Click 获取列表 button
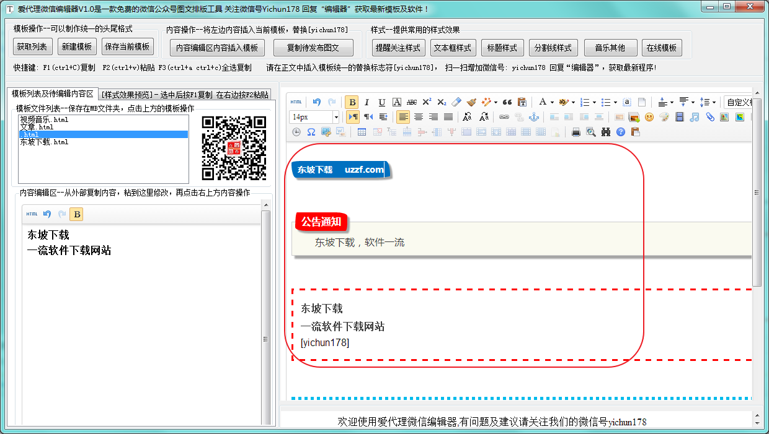 pyautogui.click(x=32, y=46)
